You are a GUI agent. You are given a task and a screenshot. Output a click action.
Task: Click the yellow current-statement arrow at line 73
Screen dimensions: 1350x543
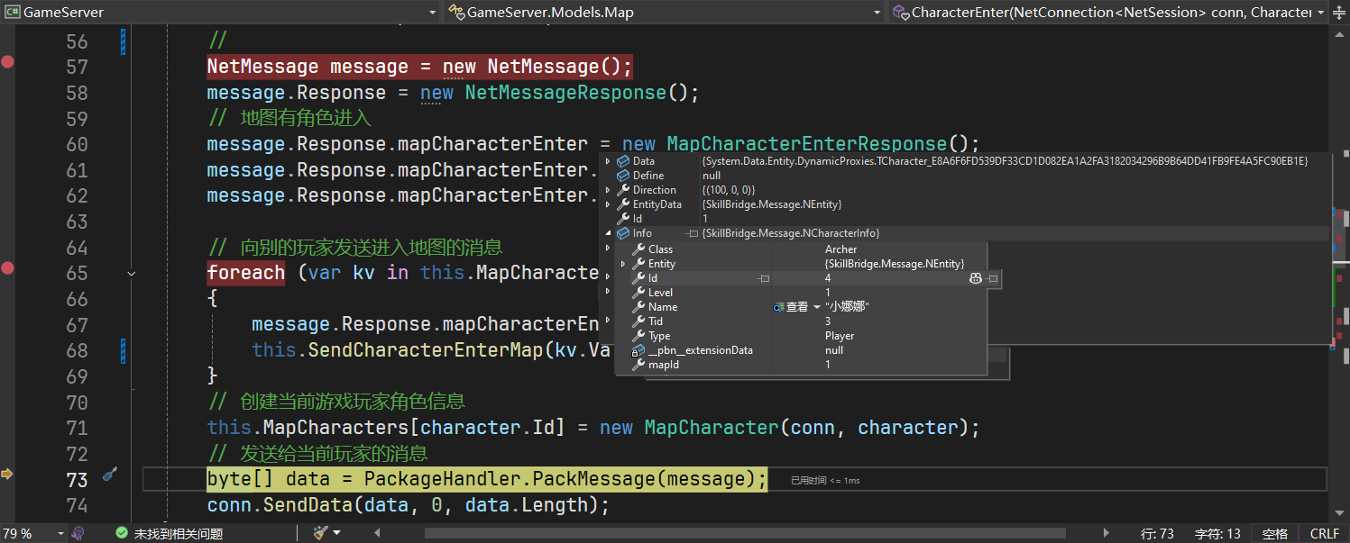7,474
